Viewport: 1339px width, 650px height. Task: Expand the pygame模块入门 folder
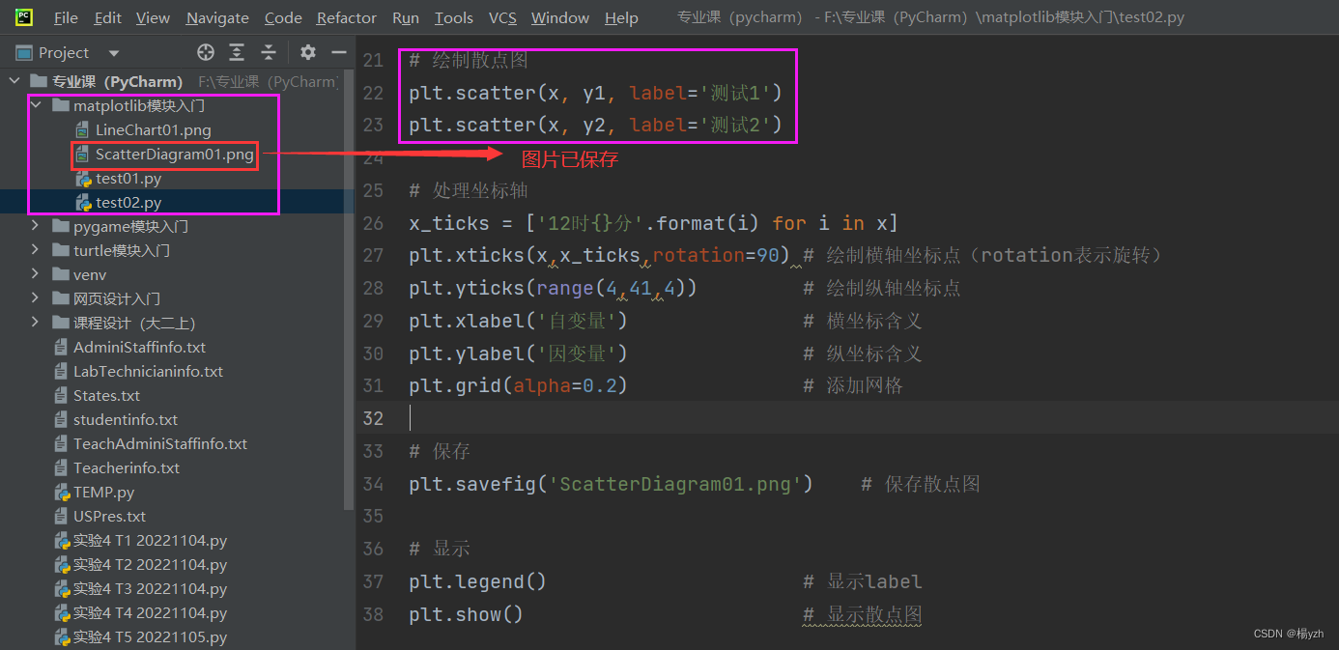34,226
